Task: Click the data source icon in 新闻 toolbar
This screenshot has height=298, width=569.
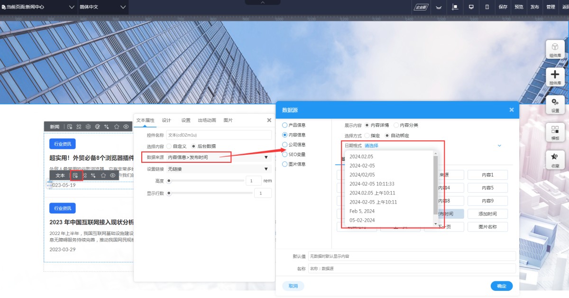Action: point(69,127)
